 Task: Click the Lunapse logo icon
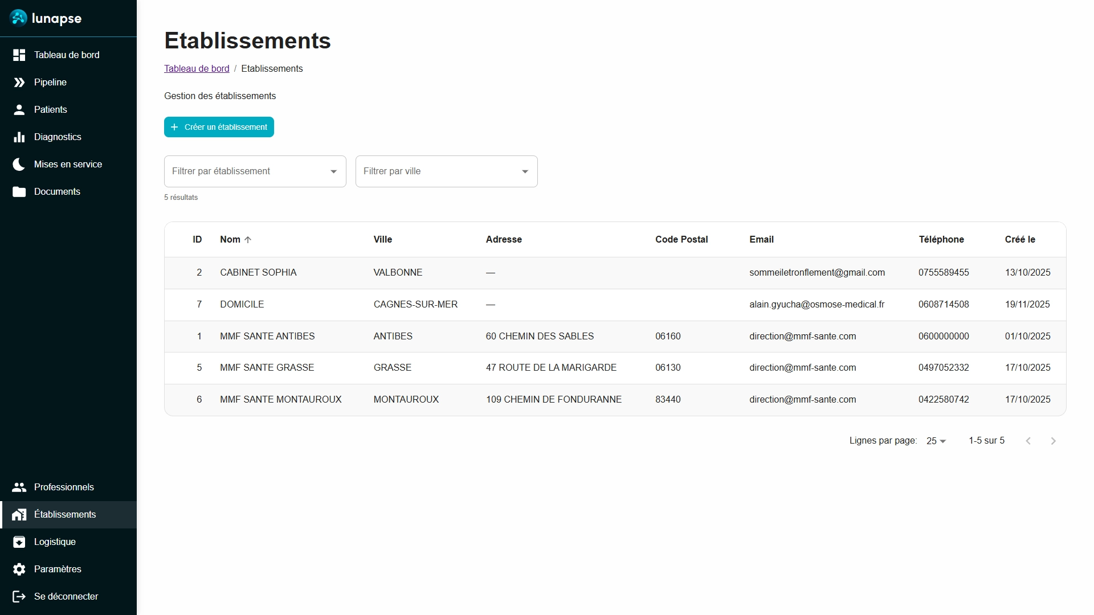coord(18,18)
